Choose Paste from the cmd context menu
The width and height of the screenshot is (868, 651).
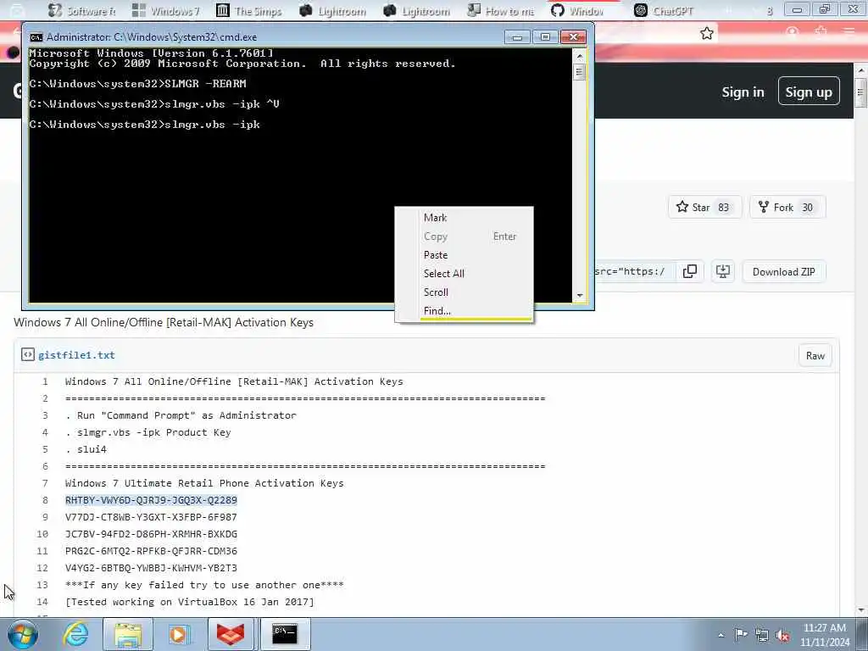click(436, 254)
